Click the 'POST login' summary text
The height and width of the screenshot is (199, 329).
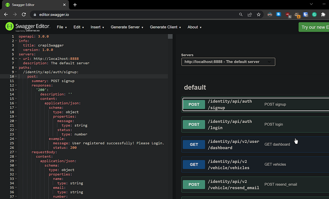click(x=274, y=124)
